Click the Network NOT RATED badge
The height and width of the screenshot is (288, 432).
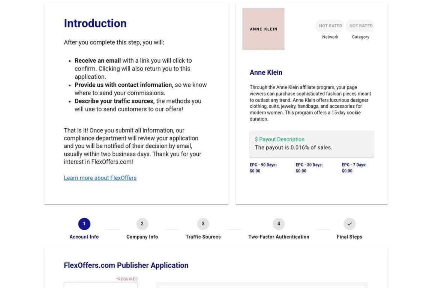(330, 25)
